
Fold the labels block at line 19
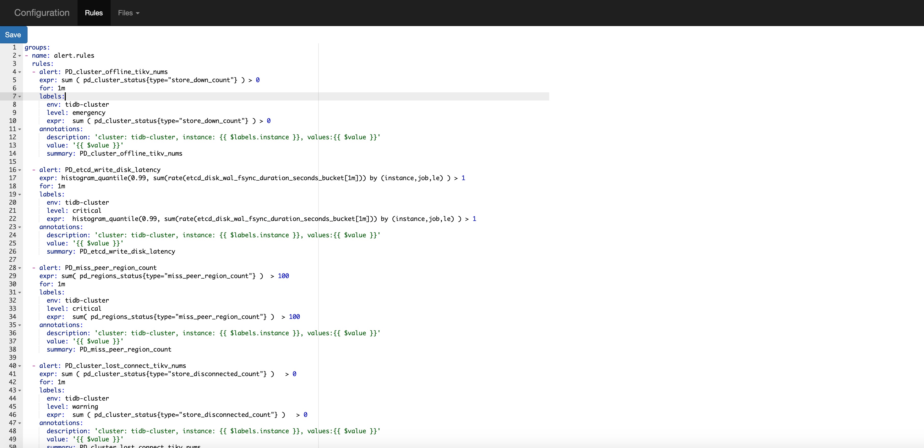click(20, 195)
